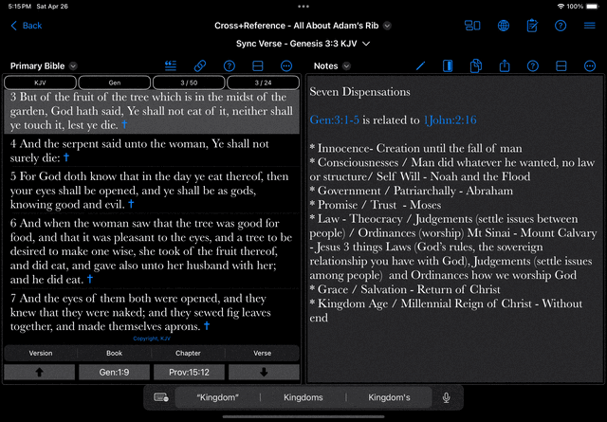Select the Version tab

[41, 353]
